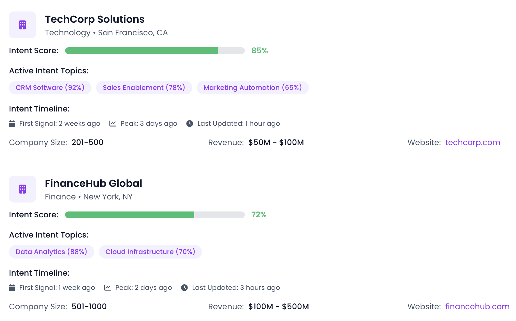Select the CRM Software (92%) topic tag
Screen dimensions: 516x321
[x=50, y=88]
